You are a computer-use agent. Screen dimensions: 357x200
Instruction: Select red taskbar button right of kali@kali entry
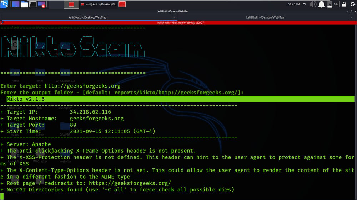(x=122, y=4)
